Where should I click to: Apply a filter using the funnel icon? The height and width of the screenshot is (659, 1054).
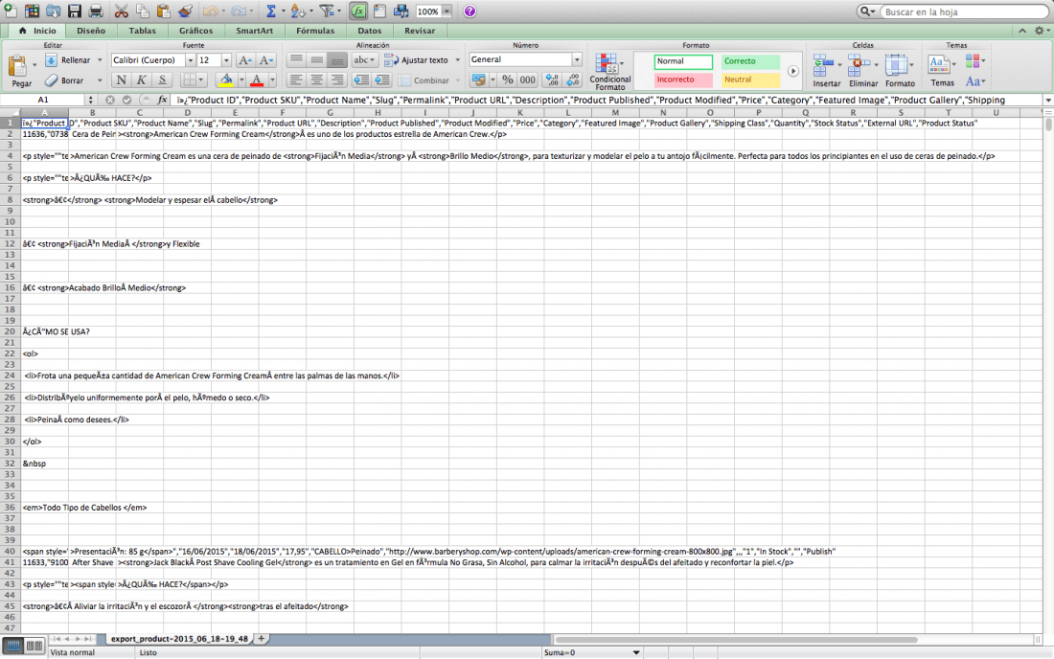click(327, 11)
